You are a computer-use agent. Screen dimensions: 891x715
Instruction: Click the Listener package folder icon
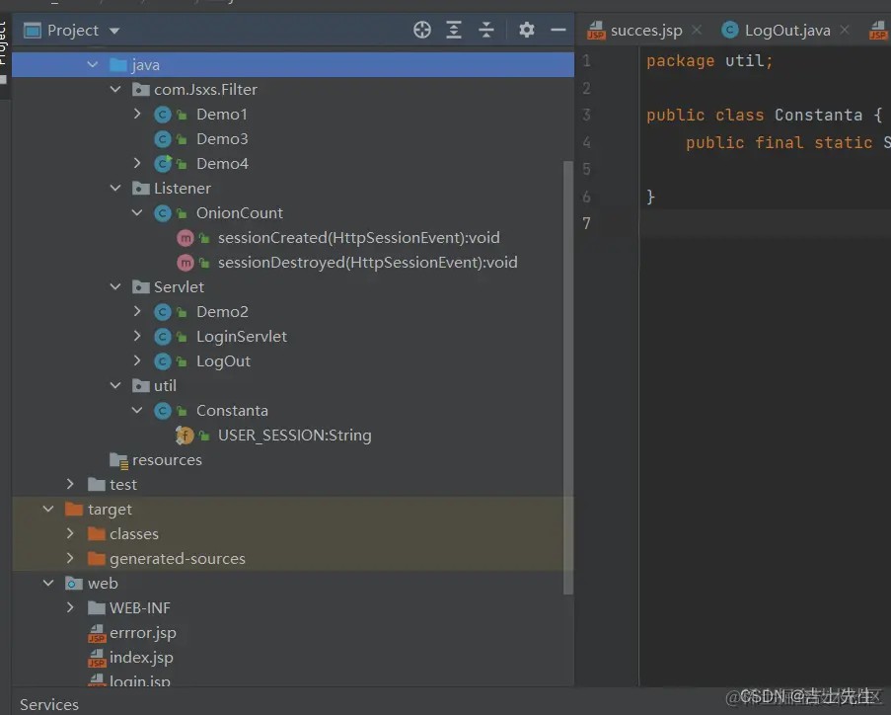(x=141, y=188)
